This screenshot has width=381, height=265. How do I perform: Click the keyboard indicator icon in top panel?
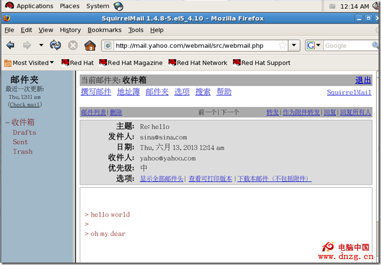(332, 7)
